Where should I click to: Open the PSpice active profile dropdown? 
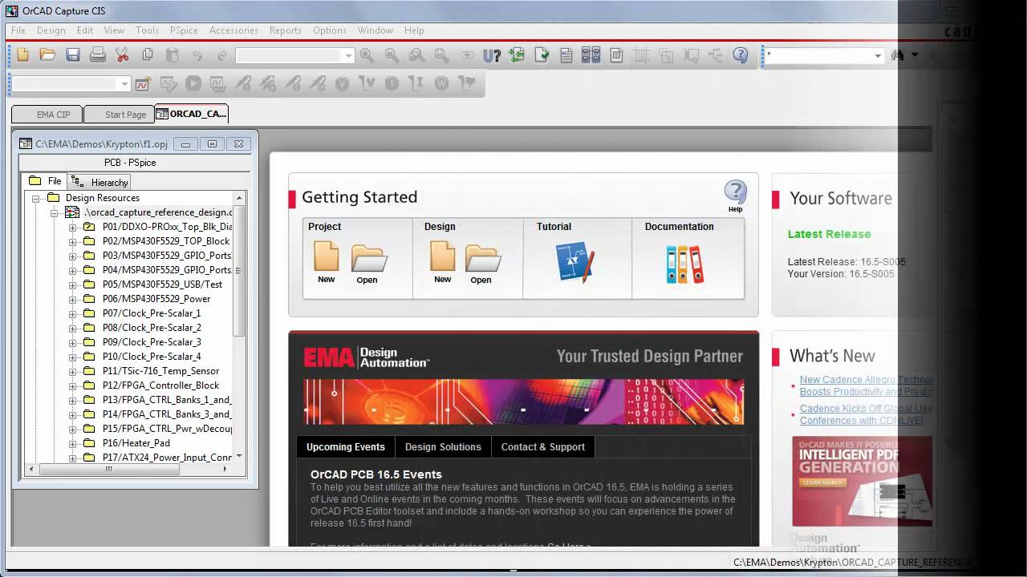click(124, 84)
